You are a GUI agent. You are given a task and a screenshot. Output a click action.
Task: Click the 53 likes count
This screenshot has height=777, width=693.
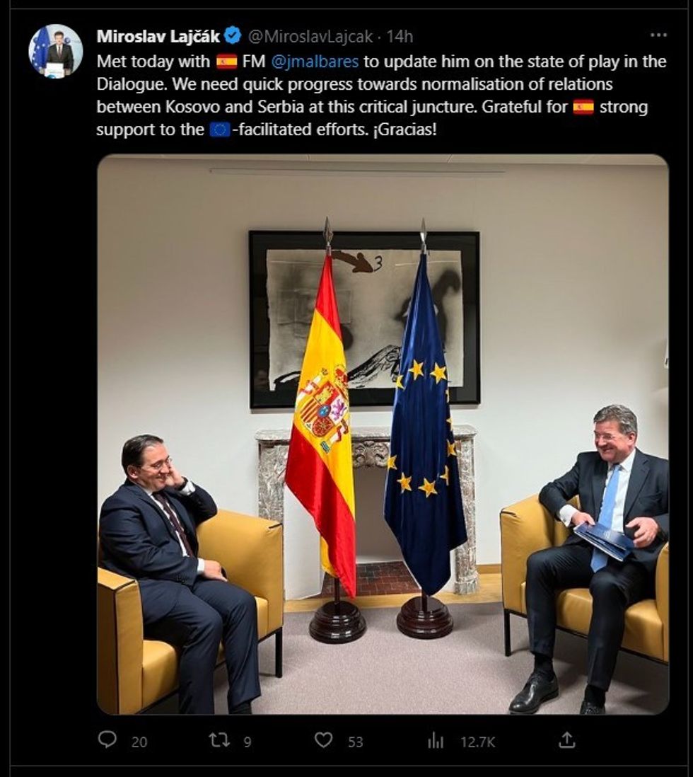click(x=355, y=742)
